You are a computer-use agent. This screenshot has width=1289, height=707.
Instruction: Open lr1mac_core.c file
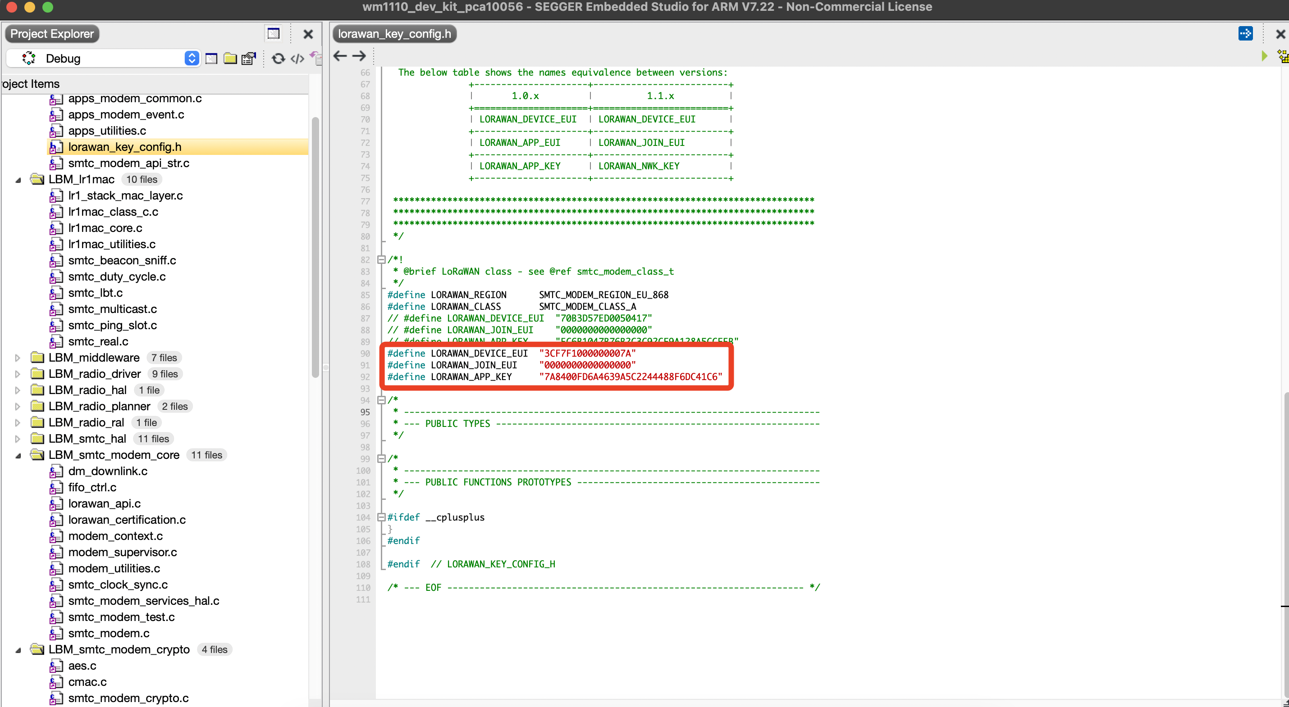(x=105, y=228)
